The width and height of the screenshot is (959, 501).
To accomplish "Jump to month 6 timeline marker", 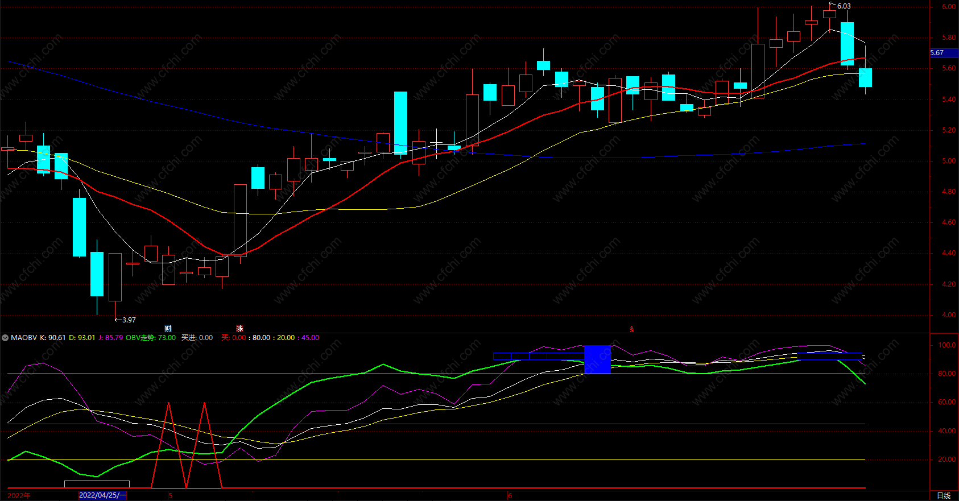I will coord(510,496).
